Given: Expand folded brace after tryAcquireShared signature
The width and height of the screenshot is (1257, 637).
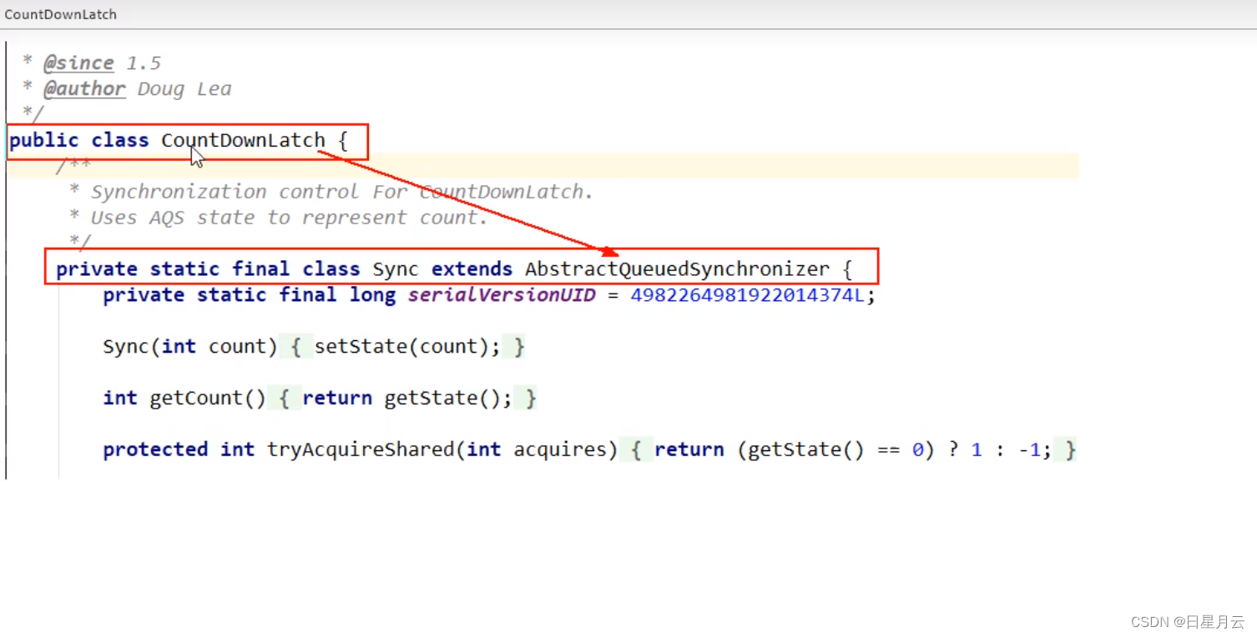Looking at the screenshot, I should click(x=636, y=449).
